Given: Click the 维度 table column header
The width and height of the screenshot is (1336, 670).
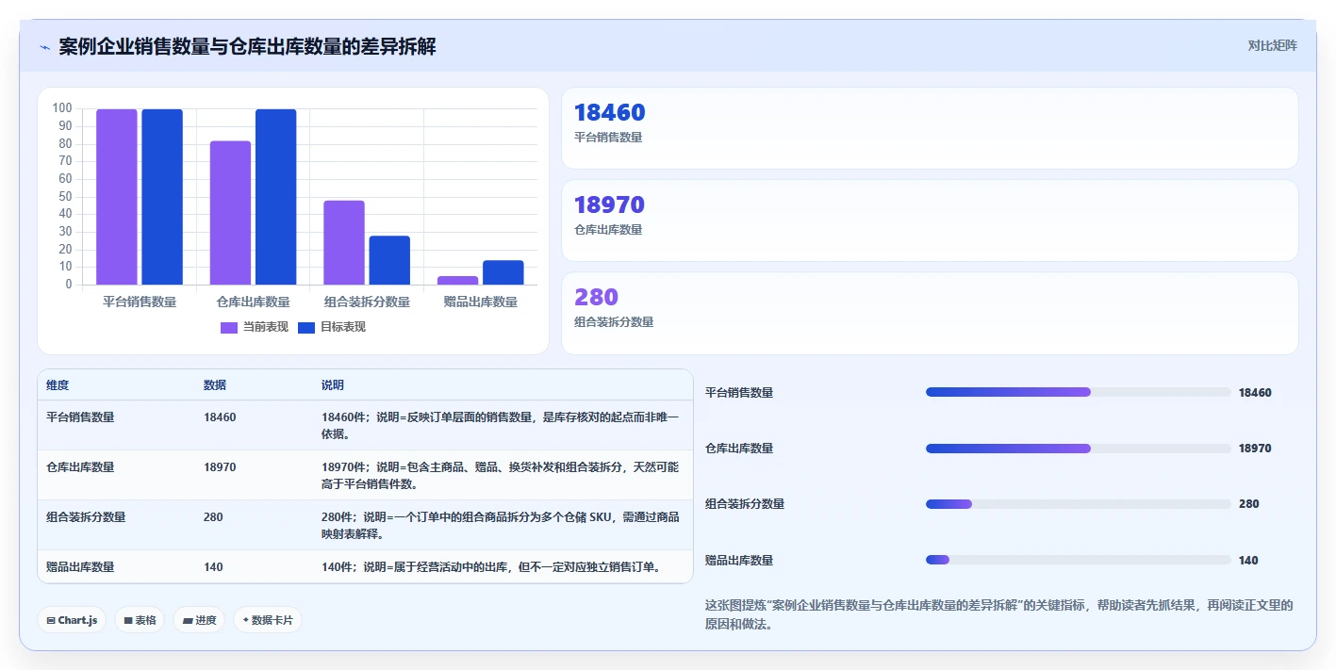Looking at the screenshot, I should pyautogui.click(x=58, y=385).
